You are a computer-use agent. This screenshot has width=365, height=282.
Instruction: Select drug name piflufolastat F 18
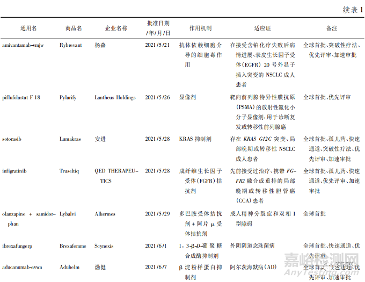click(x=21, y=97)
